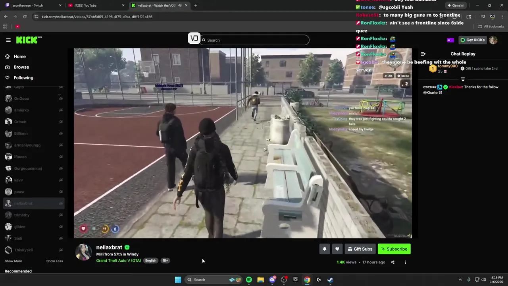Switch to jasontheween Twitch tab
Screen dimensions: 508x286
[33, 6]
